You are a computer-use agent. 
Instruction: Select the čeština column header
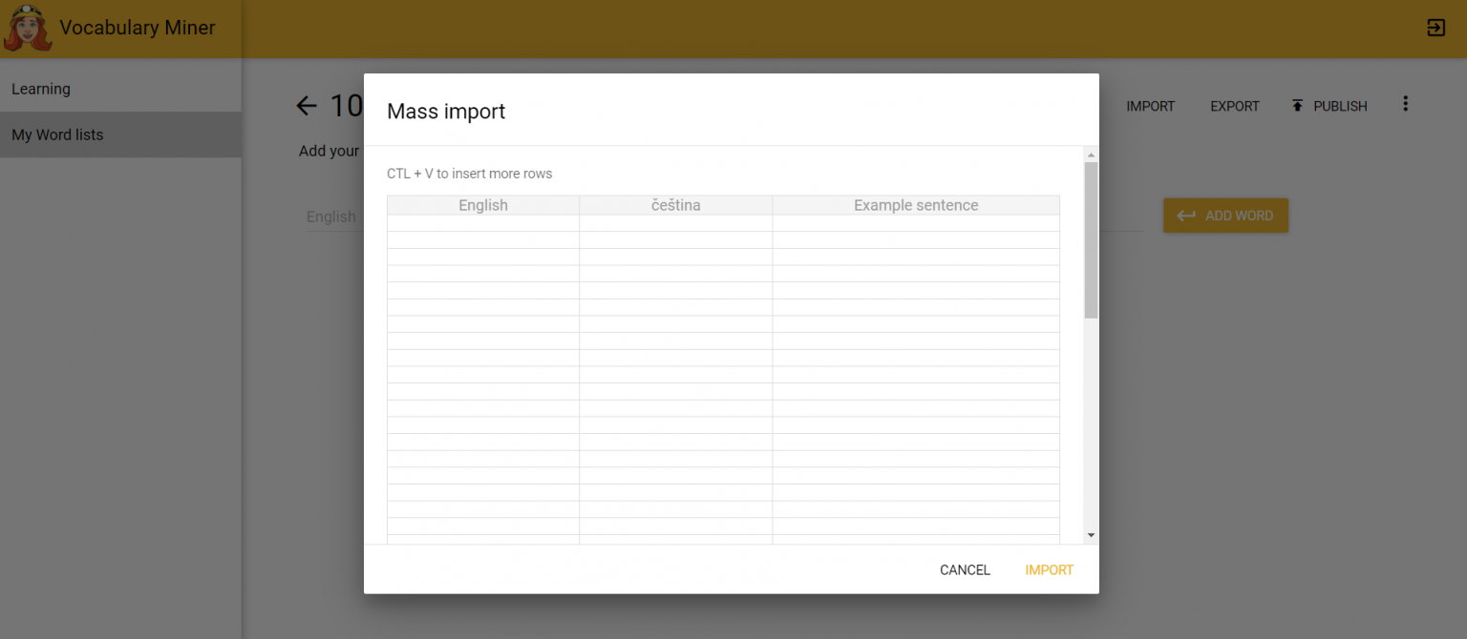(675, 205)
